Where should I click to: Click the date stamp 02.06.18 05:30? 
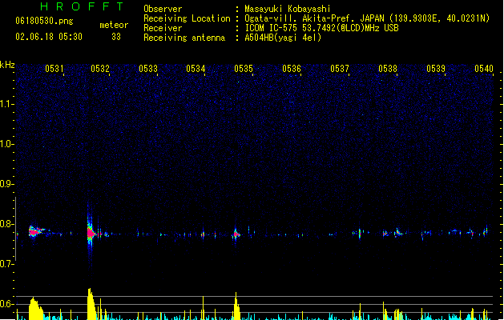(x=49, y=37)
